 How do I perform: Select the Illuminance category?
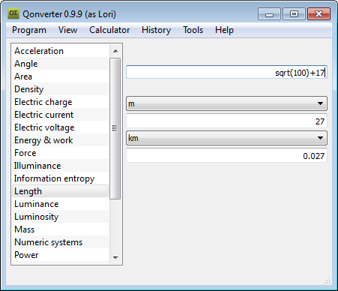(x=61, y=166)
